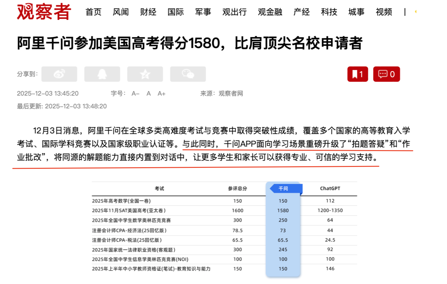Open the 观出行 section
Image resolution: width=447 pixels, height=284 pixels.
[234, 12]
